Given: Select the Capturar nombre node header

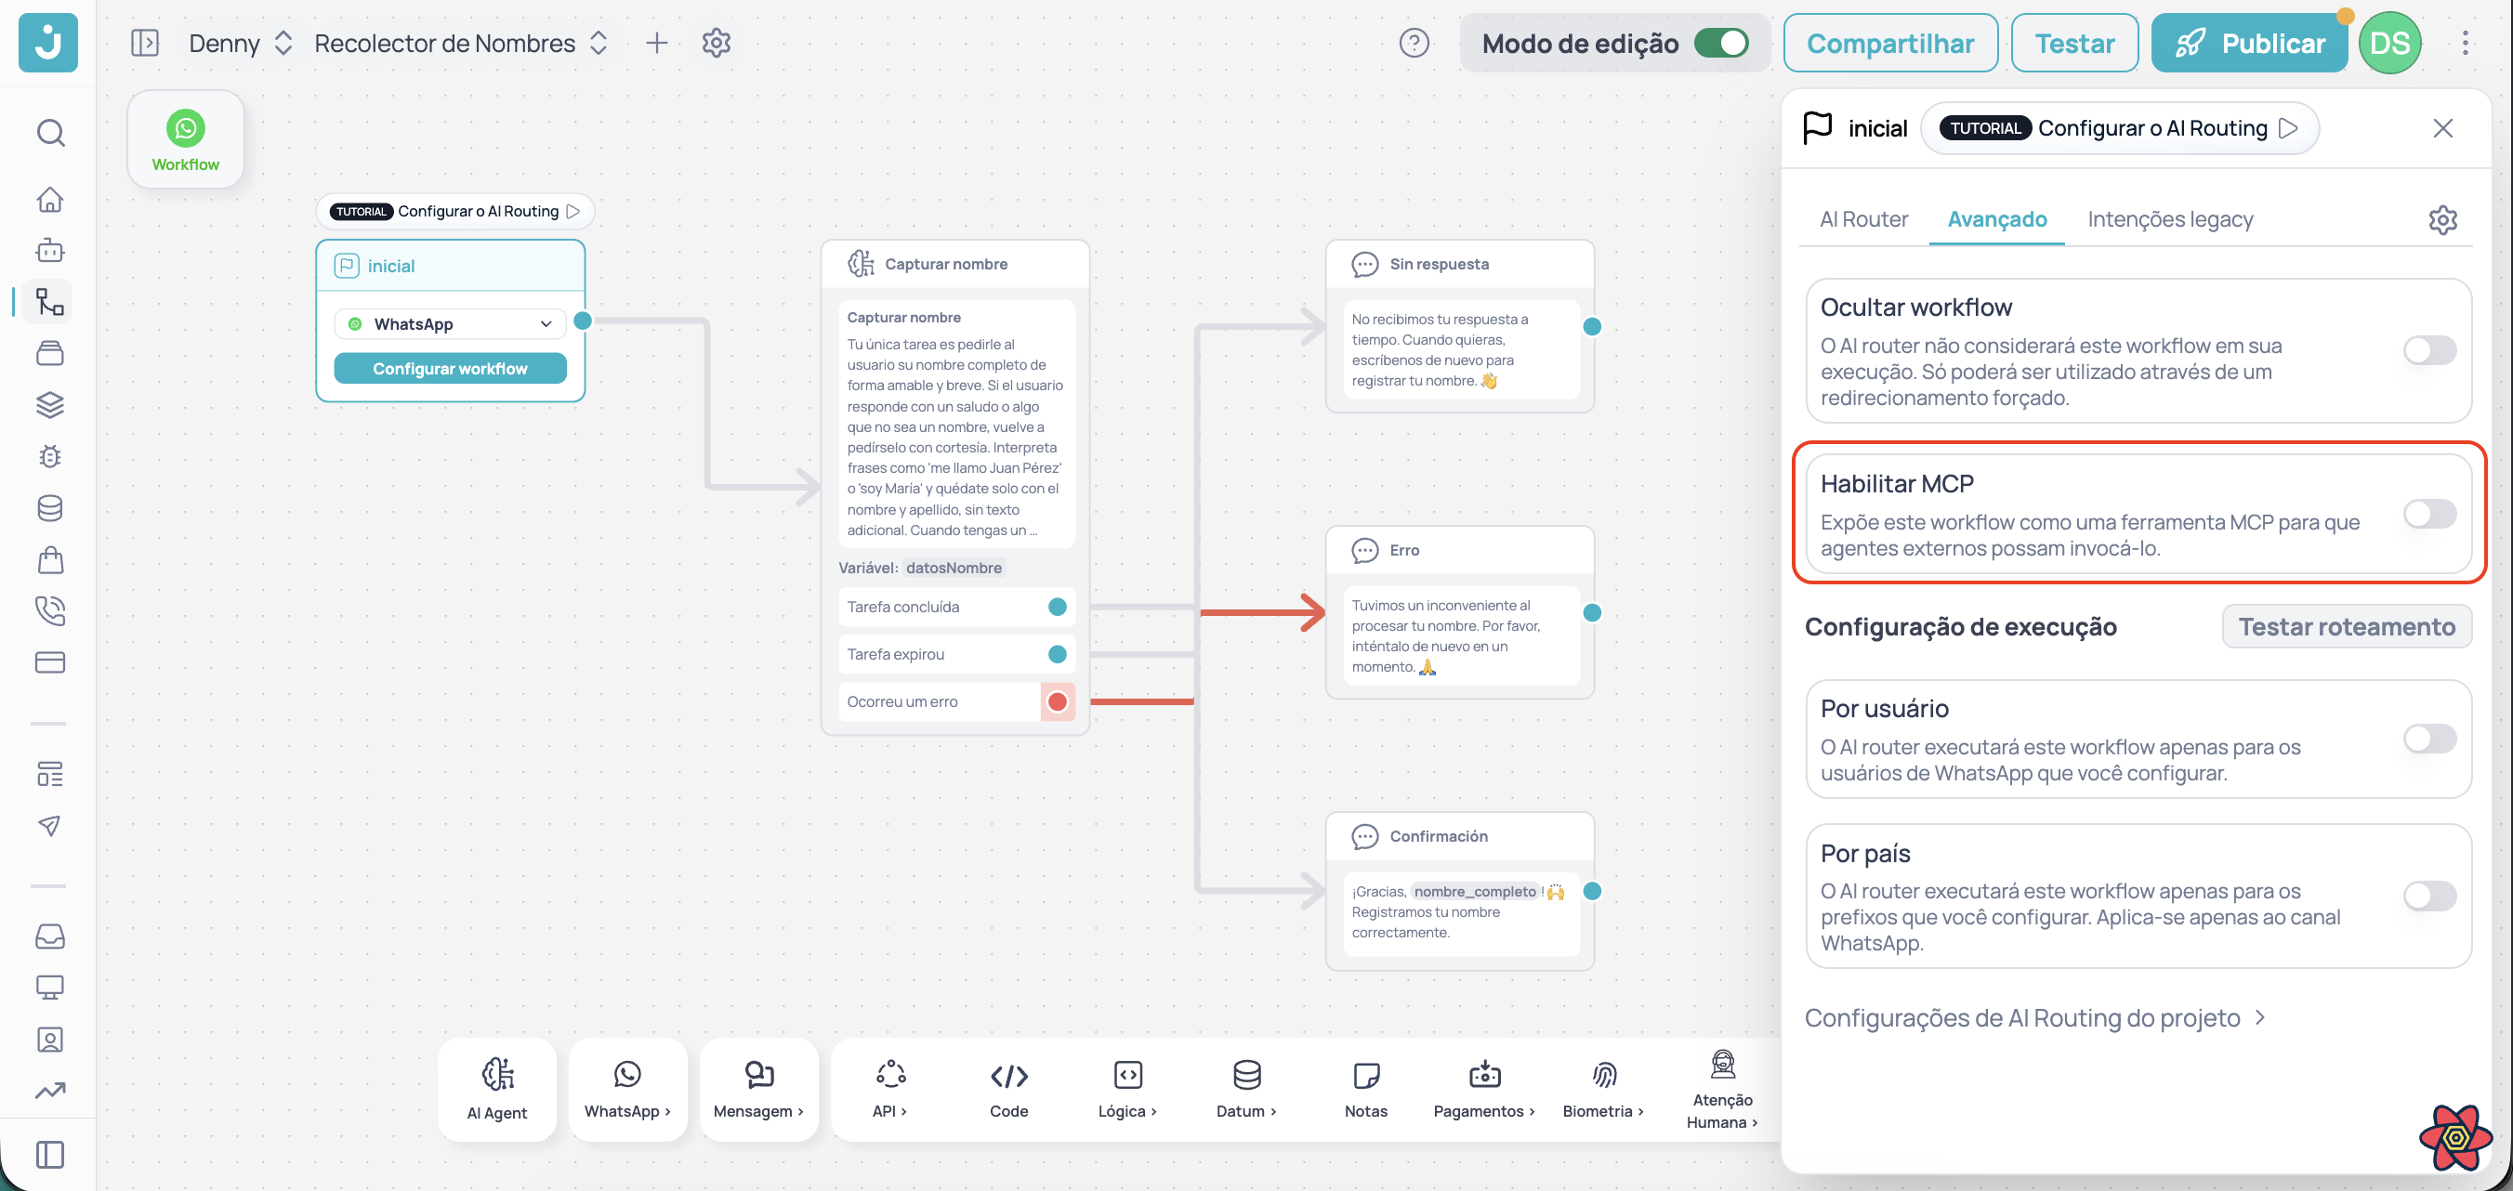Looking at the screenshot, I should tap(954, 265).
